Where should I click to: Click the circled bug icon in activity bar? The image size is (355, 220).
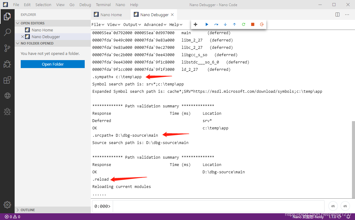tap(7, 112)
